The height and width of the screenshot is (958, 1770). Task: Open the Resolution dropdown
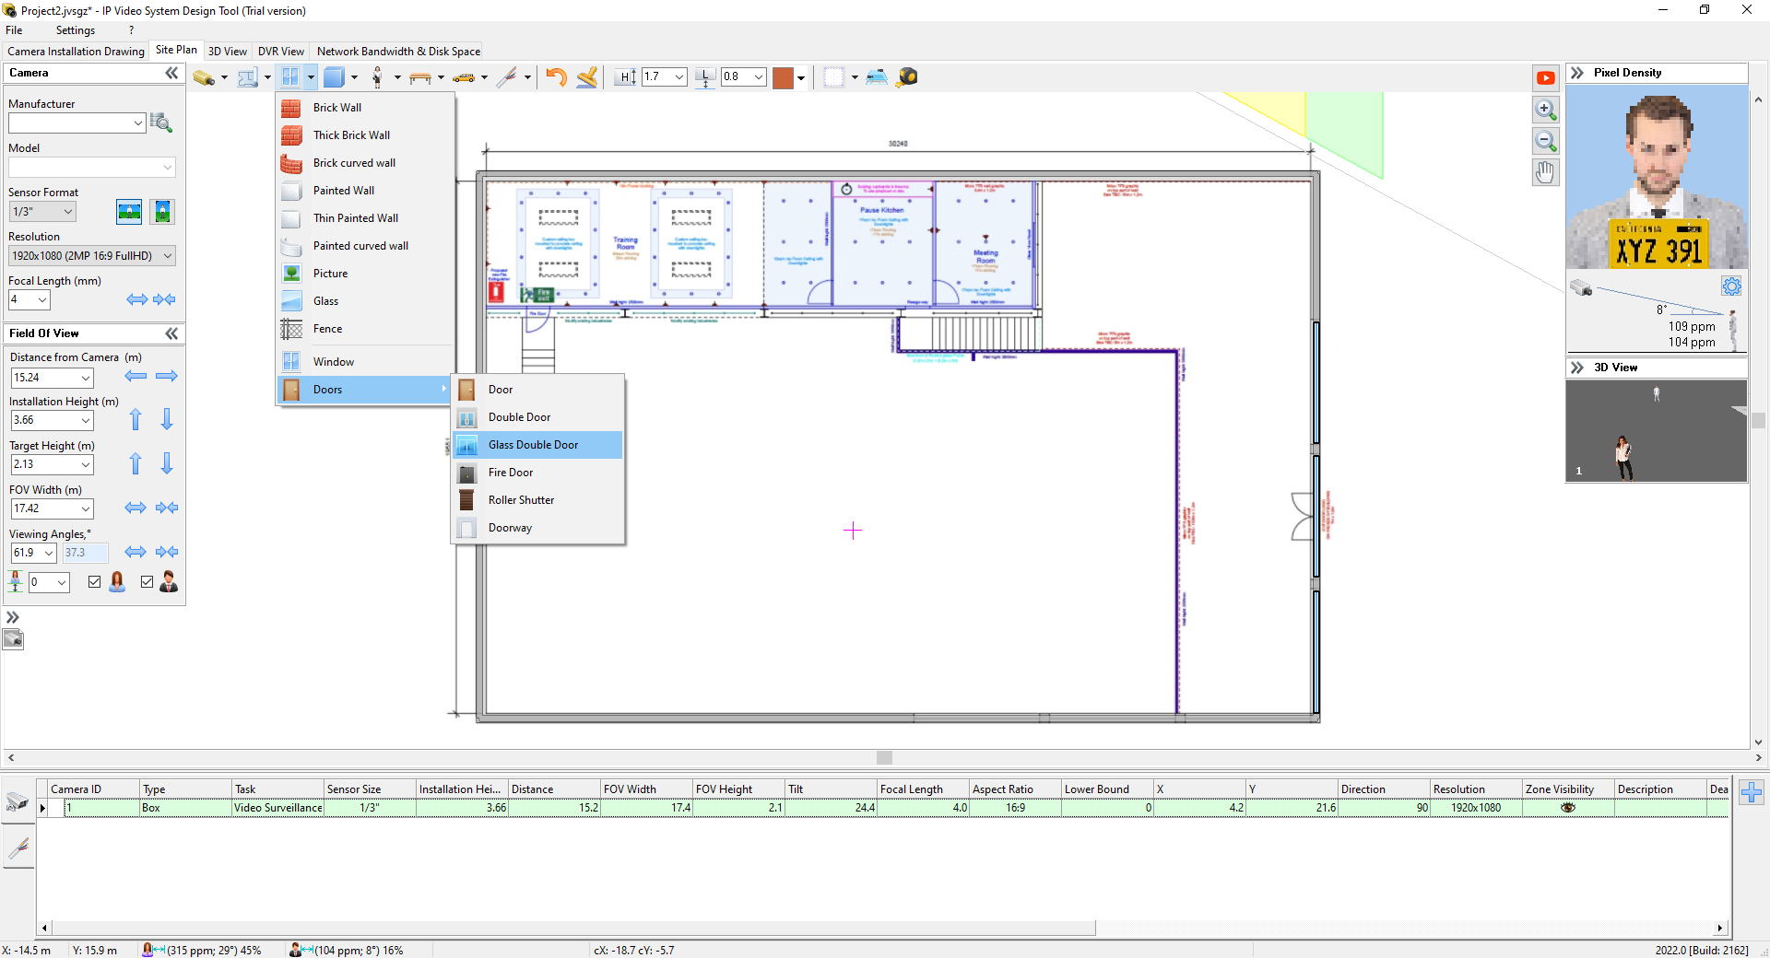tap(168, 256)
